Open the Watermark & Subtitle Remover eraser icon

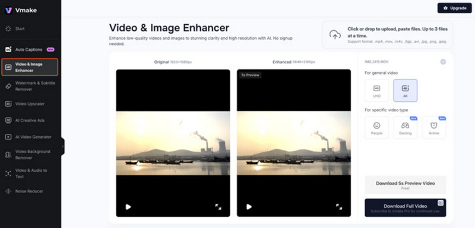(8, 86)
